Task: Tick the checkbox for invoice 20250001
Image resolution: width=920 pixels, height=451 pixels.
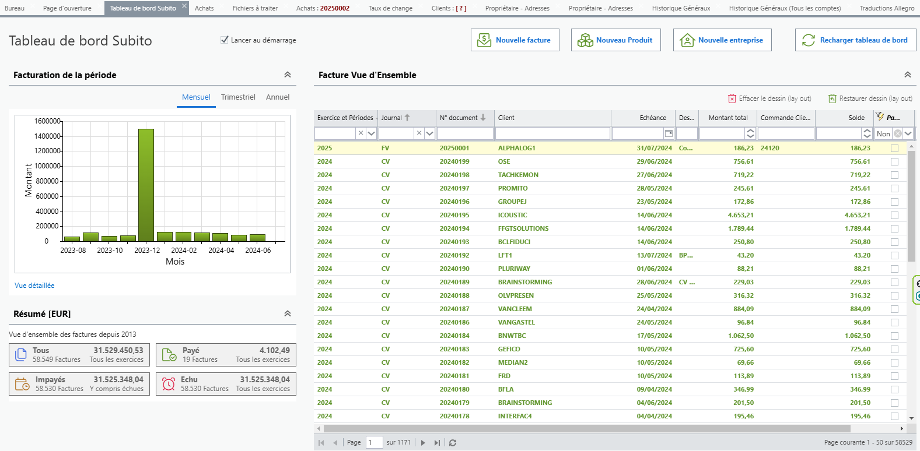Action: 894,148
